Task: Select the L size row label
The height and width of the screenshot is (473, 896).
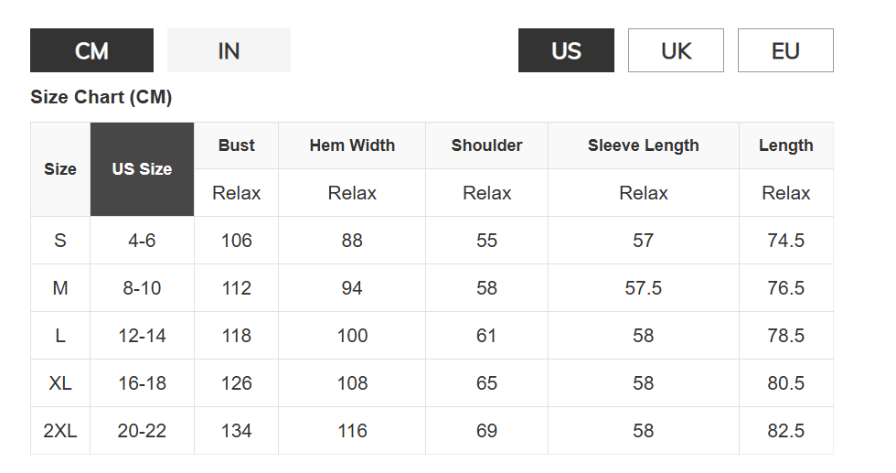Action: point(60,336)
